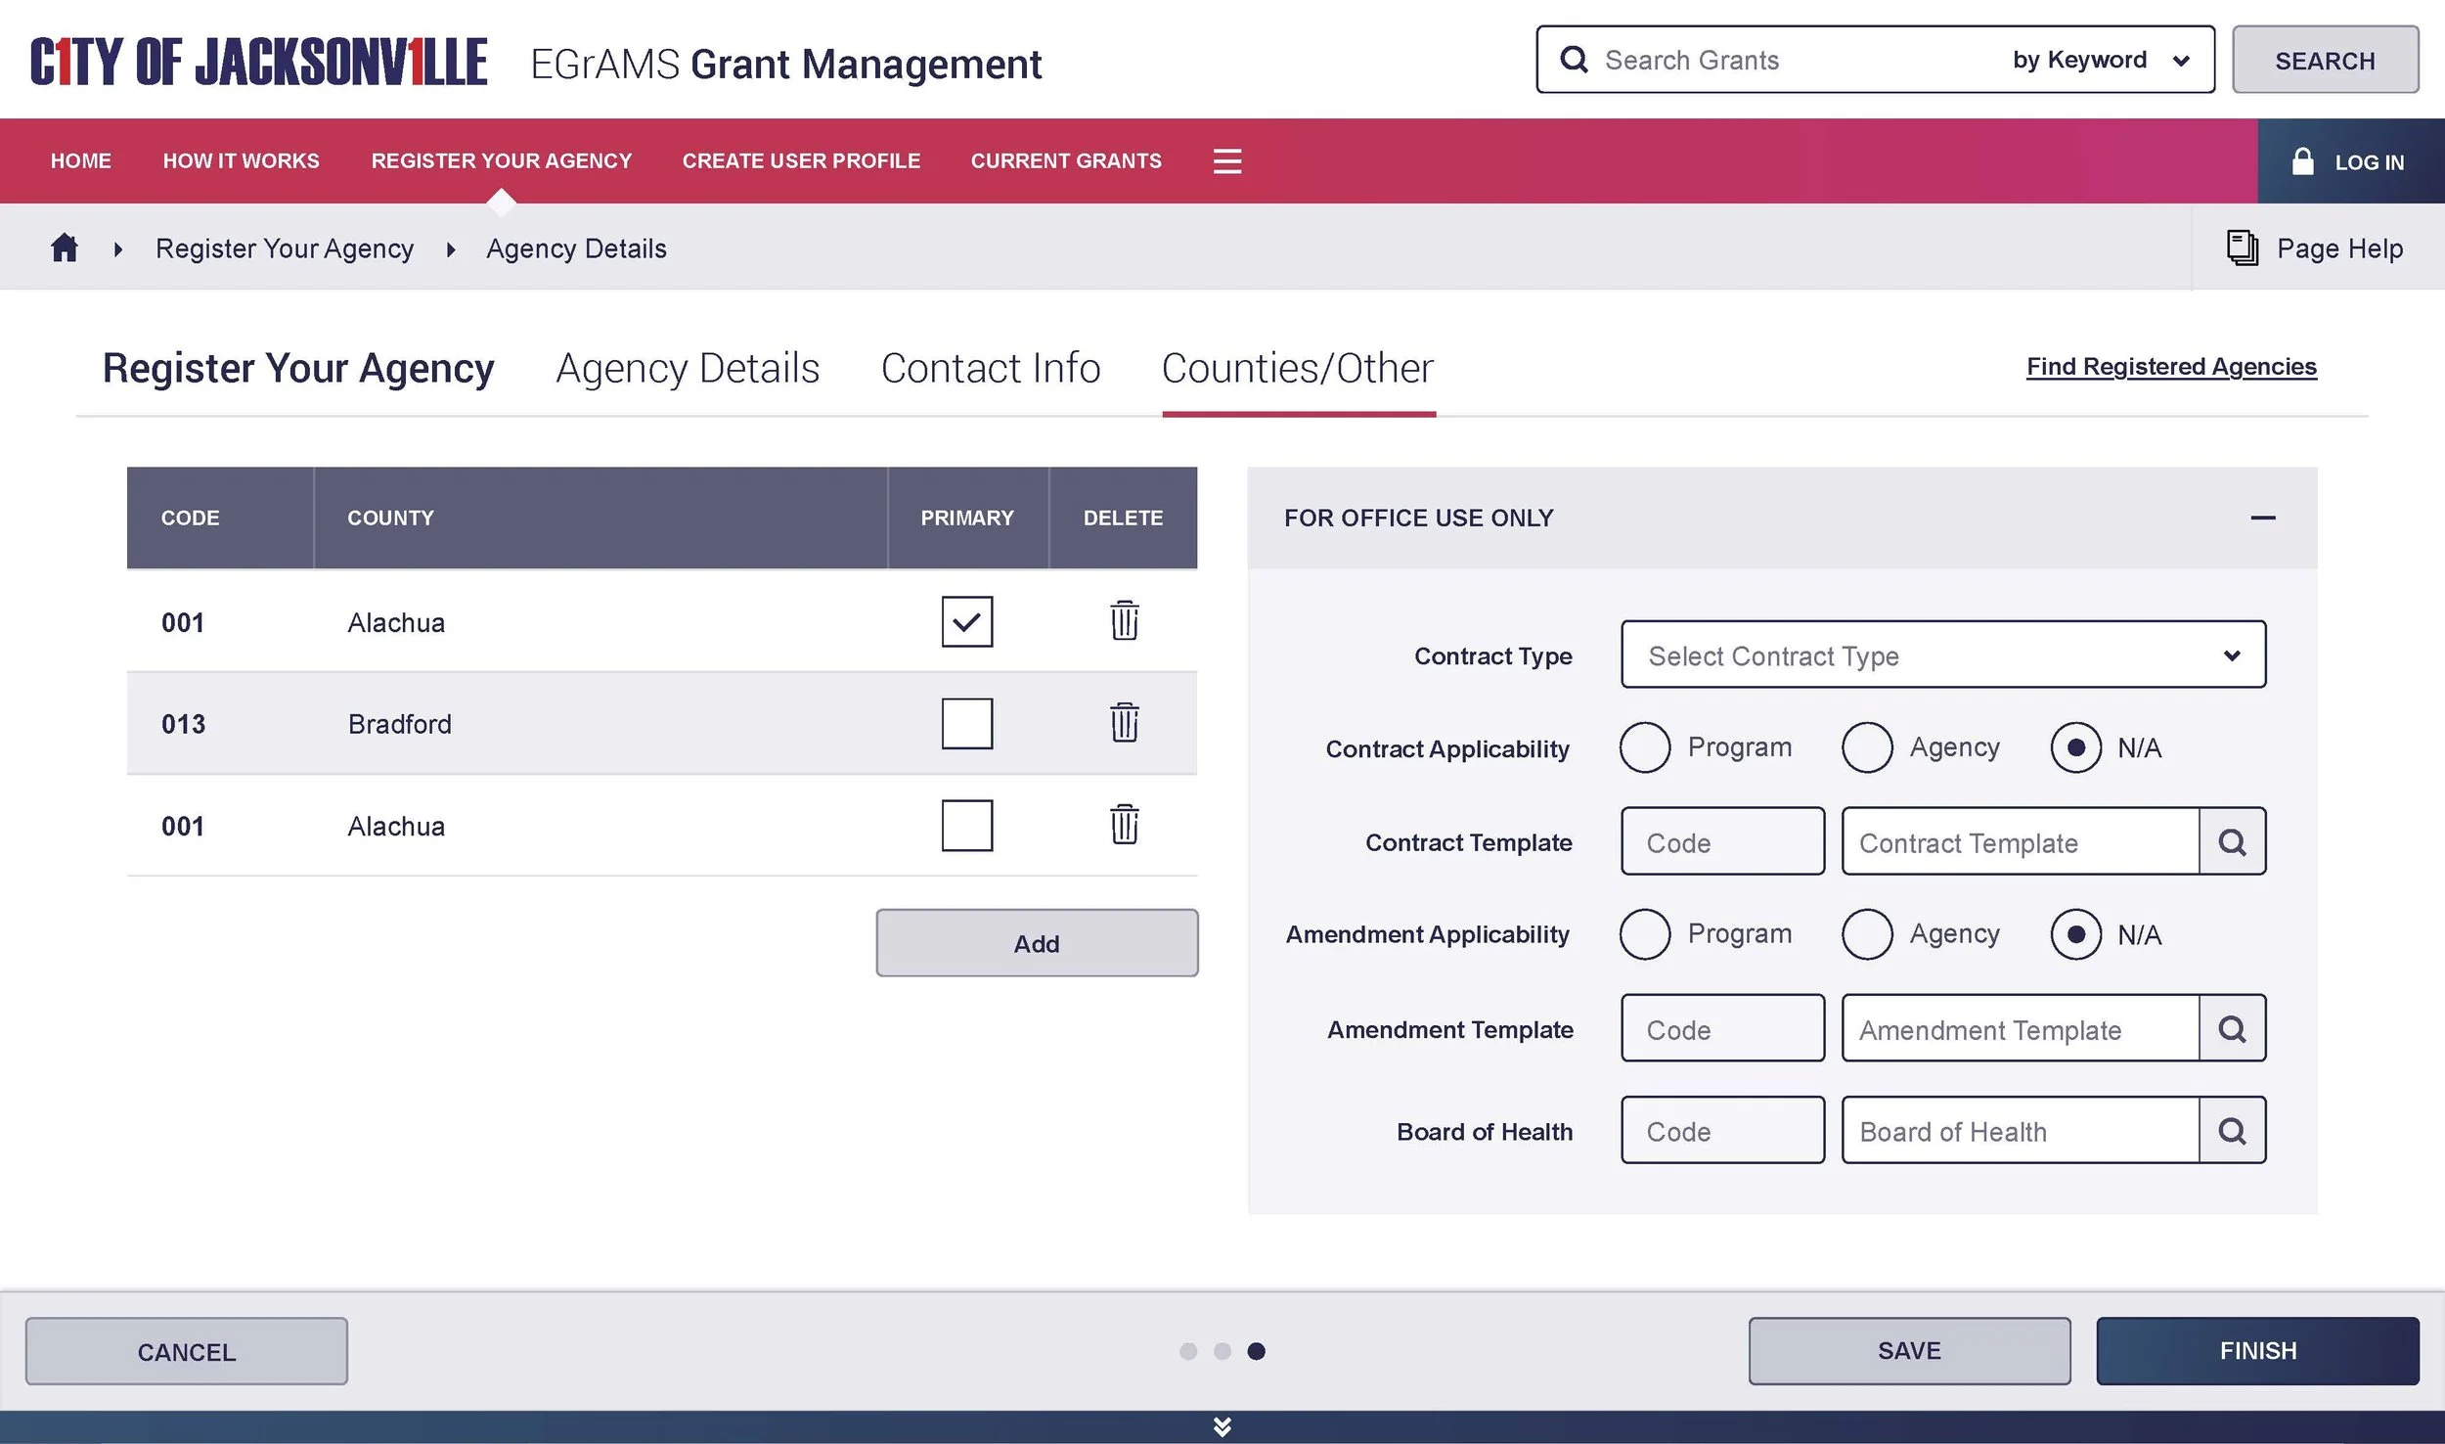Click the Find Registered Agencies link

point(2170,367)
